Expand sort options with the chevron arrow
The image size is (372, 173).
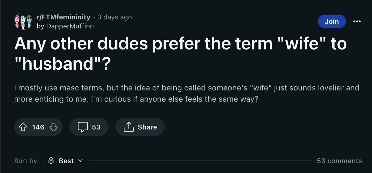point(81,161)
